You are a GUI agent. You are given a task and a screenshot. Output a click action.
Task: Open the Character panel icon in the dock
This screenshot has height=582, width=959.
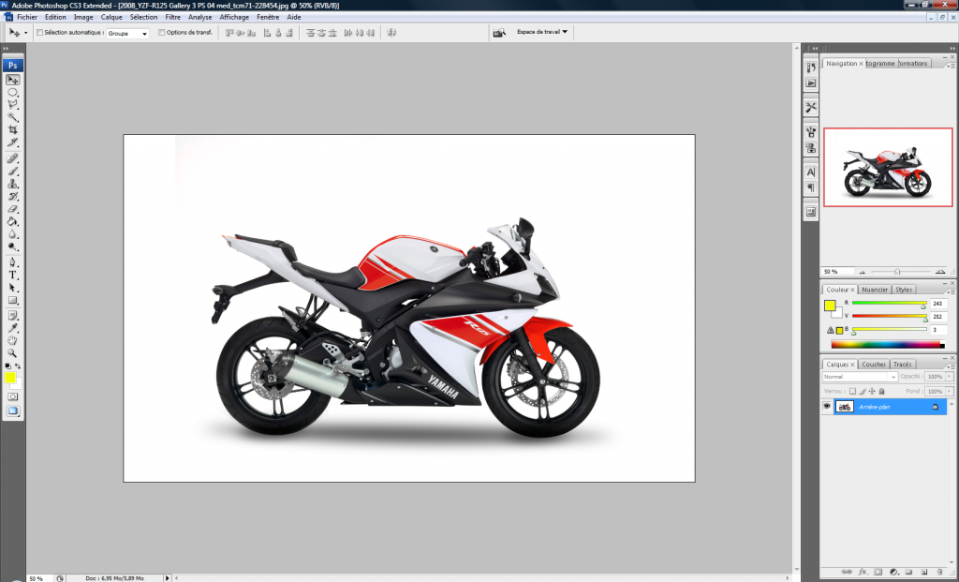[x=811, y=172]
